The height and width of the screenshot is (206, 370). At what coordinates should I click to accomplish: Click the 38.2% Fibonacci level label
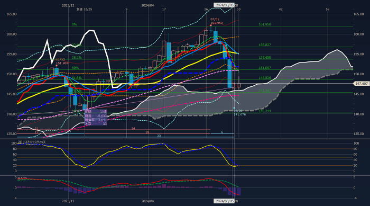[x=77, y=58]
